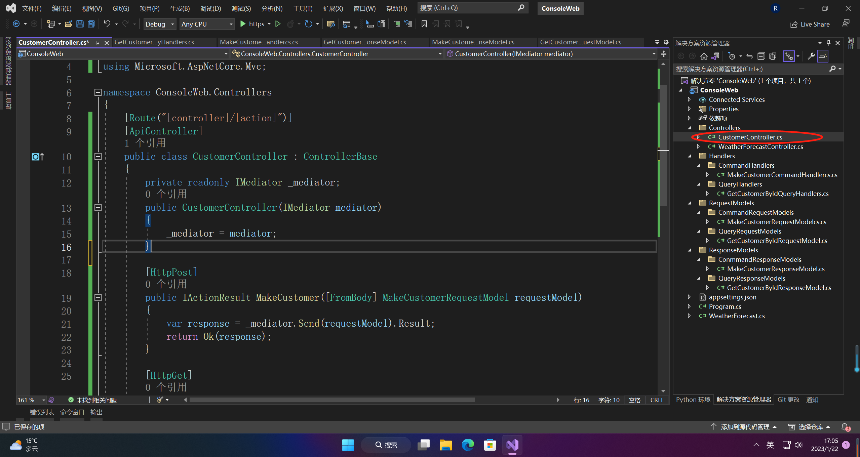This screenshot has width=860, height=457.
Task: Open the Git(G) menu
Action: pos(121,8)
